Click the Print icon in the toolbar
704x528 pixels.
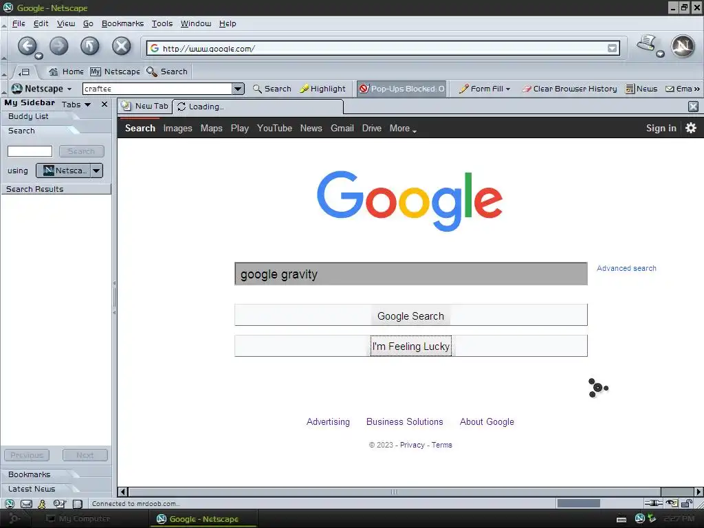pyautogui.click(x=646, y=43)
